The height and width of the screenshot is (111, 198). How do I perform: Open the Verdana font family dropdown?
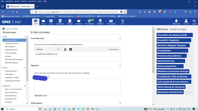click(45, 49)
